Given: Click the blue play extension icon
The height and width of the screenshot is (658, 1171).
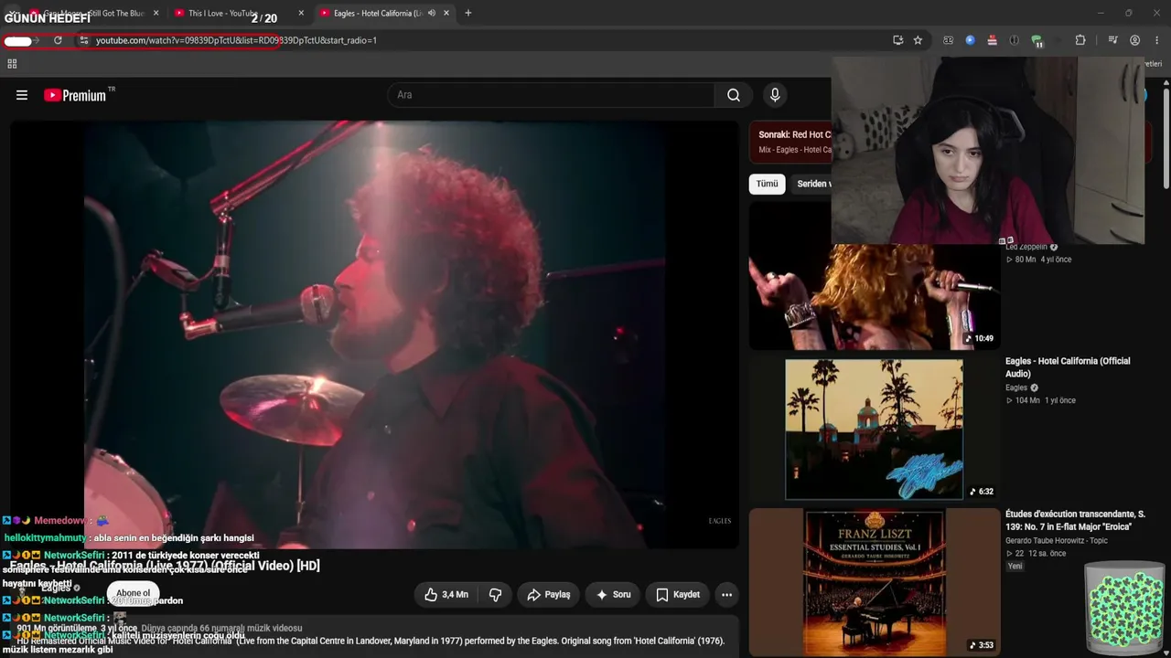Looking at the screenshot, I should coord(970,40).
